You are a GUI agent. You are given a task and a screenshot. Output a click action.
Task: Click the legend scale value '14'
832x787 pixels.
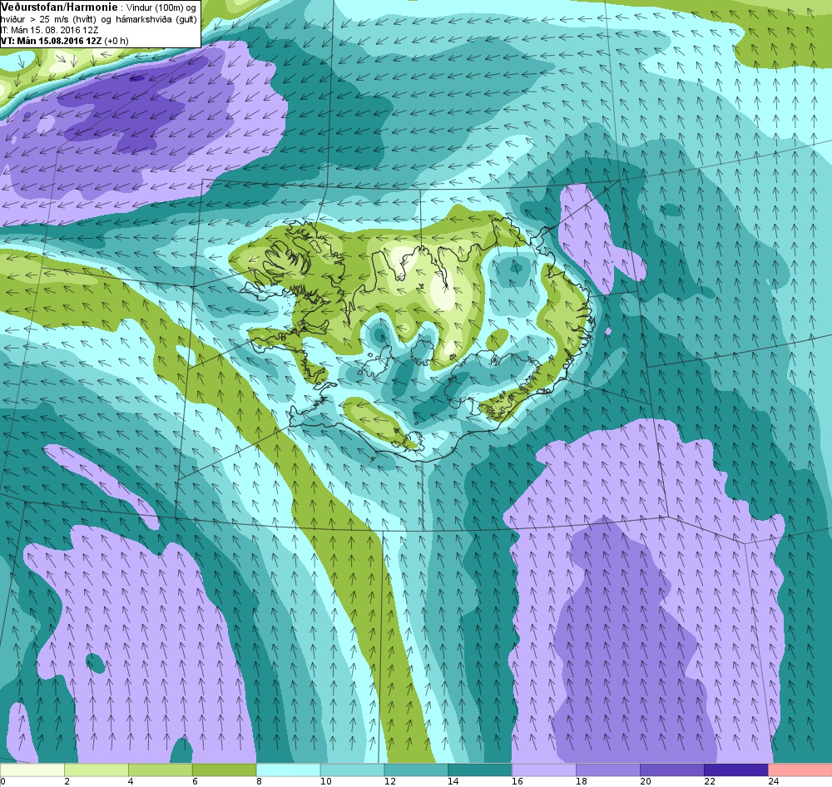453,781
